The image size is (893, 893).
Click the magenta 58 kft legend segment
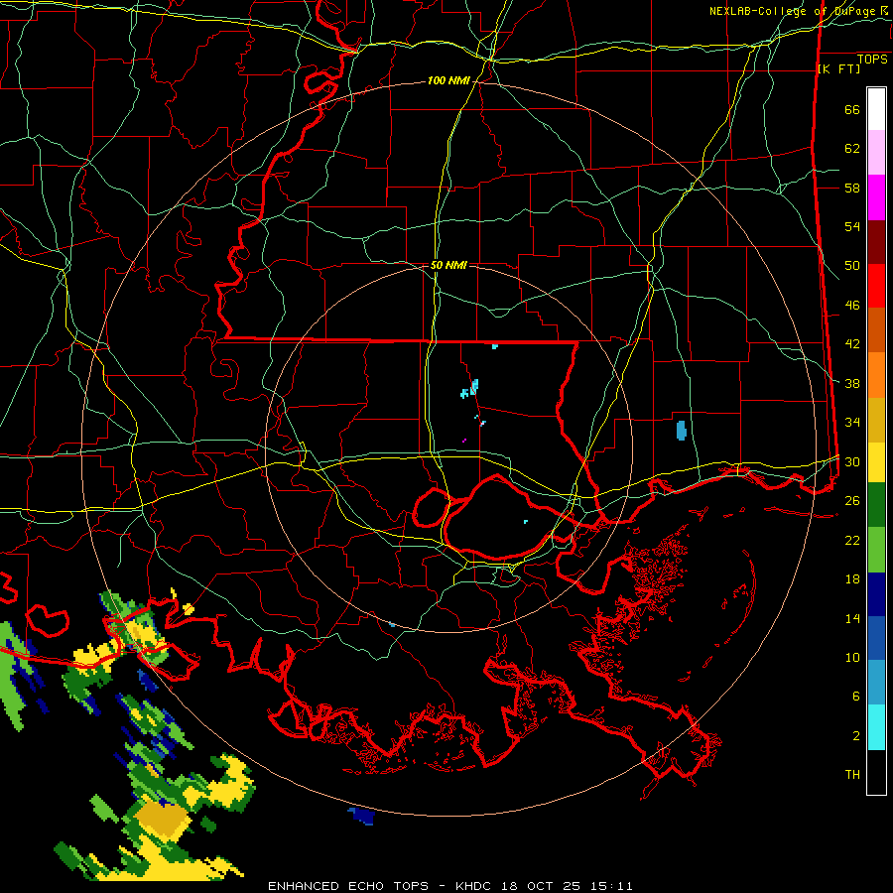tap(876, 197)
